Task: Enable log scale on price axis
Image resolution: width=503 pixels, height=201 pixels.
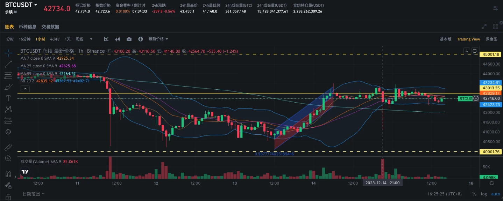Action: (x=484, y=194)
